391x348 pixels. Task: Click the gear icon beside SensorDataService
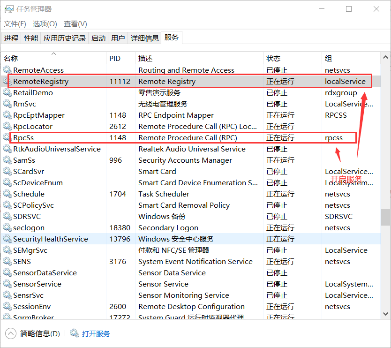(8, 272)
